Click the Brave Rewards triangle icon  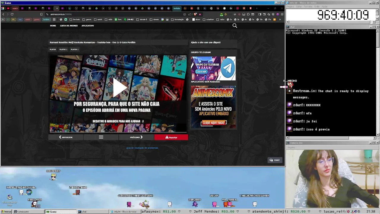[x=200, y=14]
